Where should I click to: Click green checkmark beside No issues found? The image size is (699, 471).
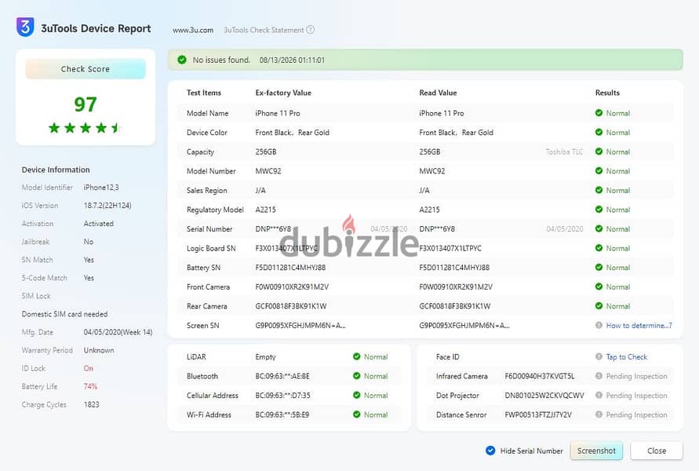[182, 60]
